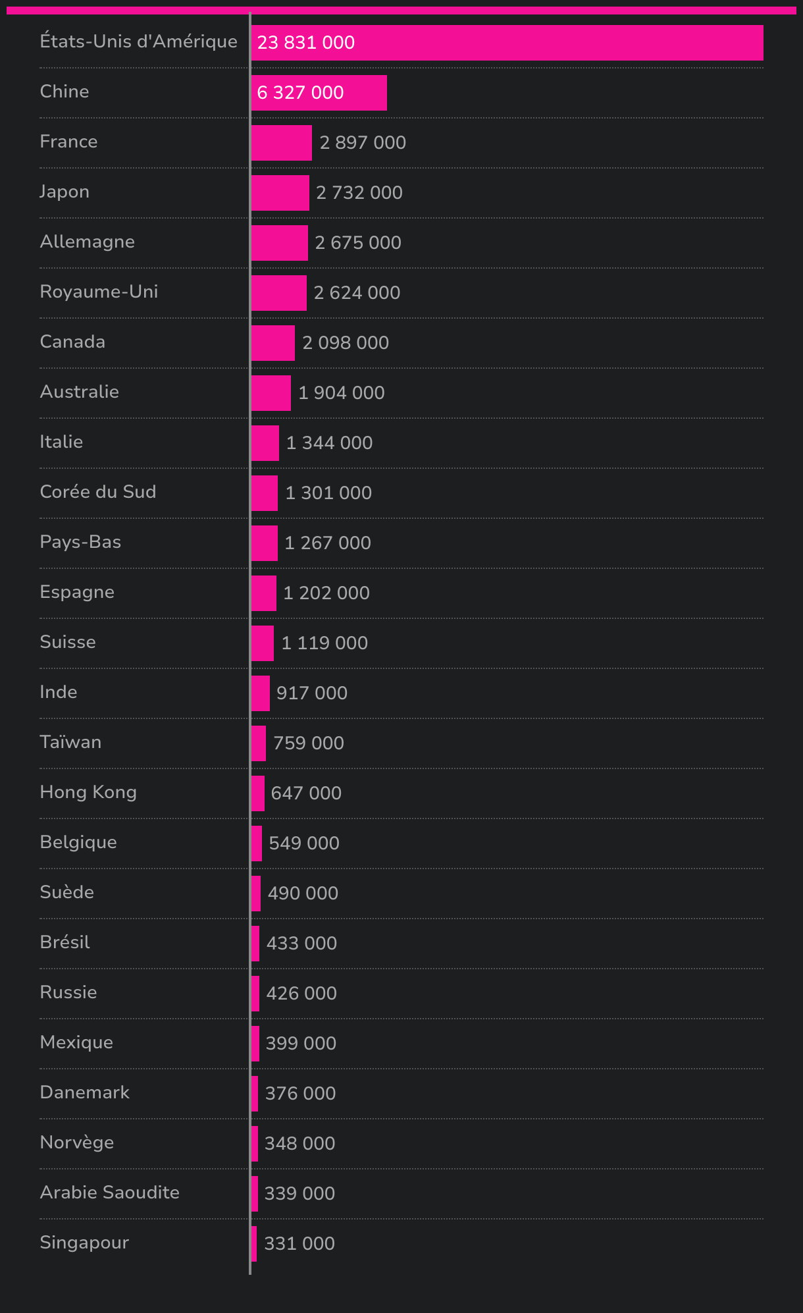Click the 2 675 000 value for Allemagne
The width and height of the screenshot is (803, 1313).
[x=358, y=243]
